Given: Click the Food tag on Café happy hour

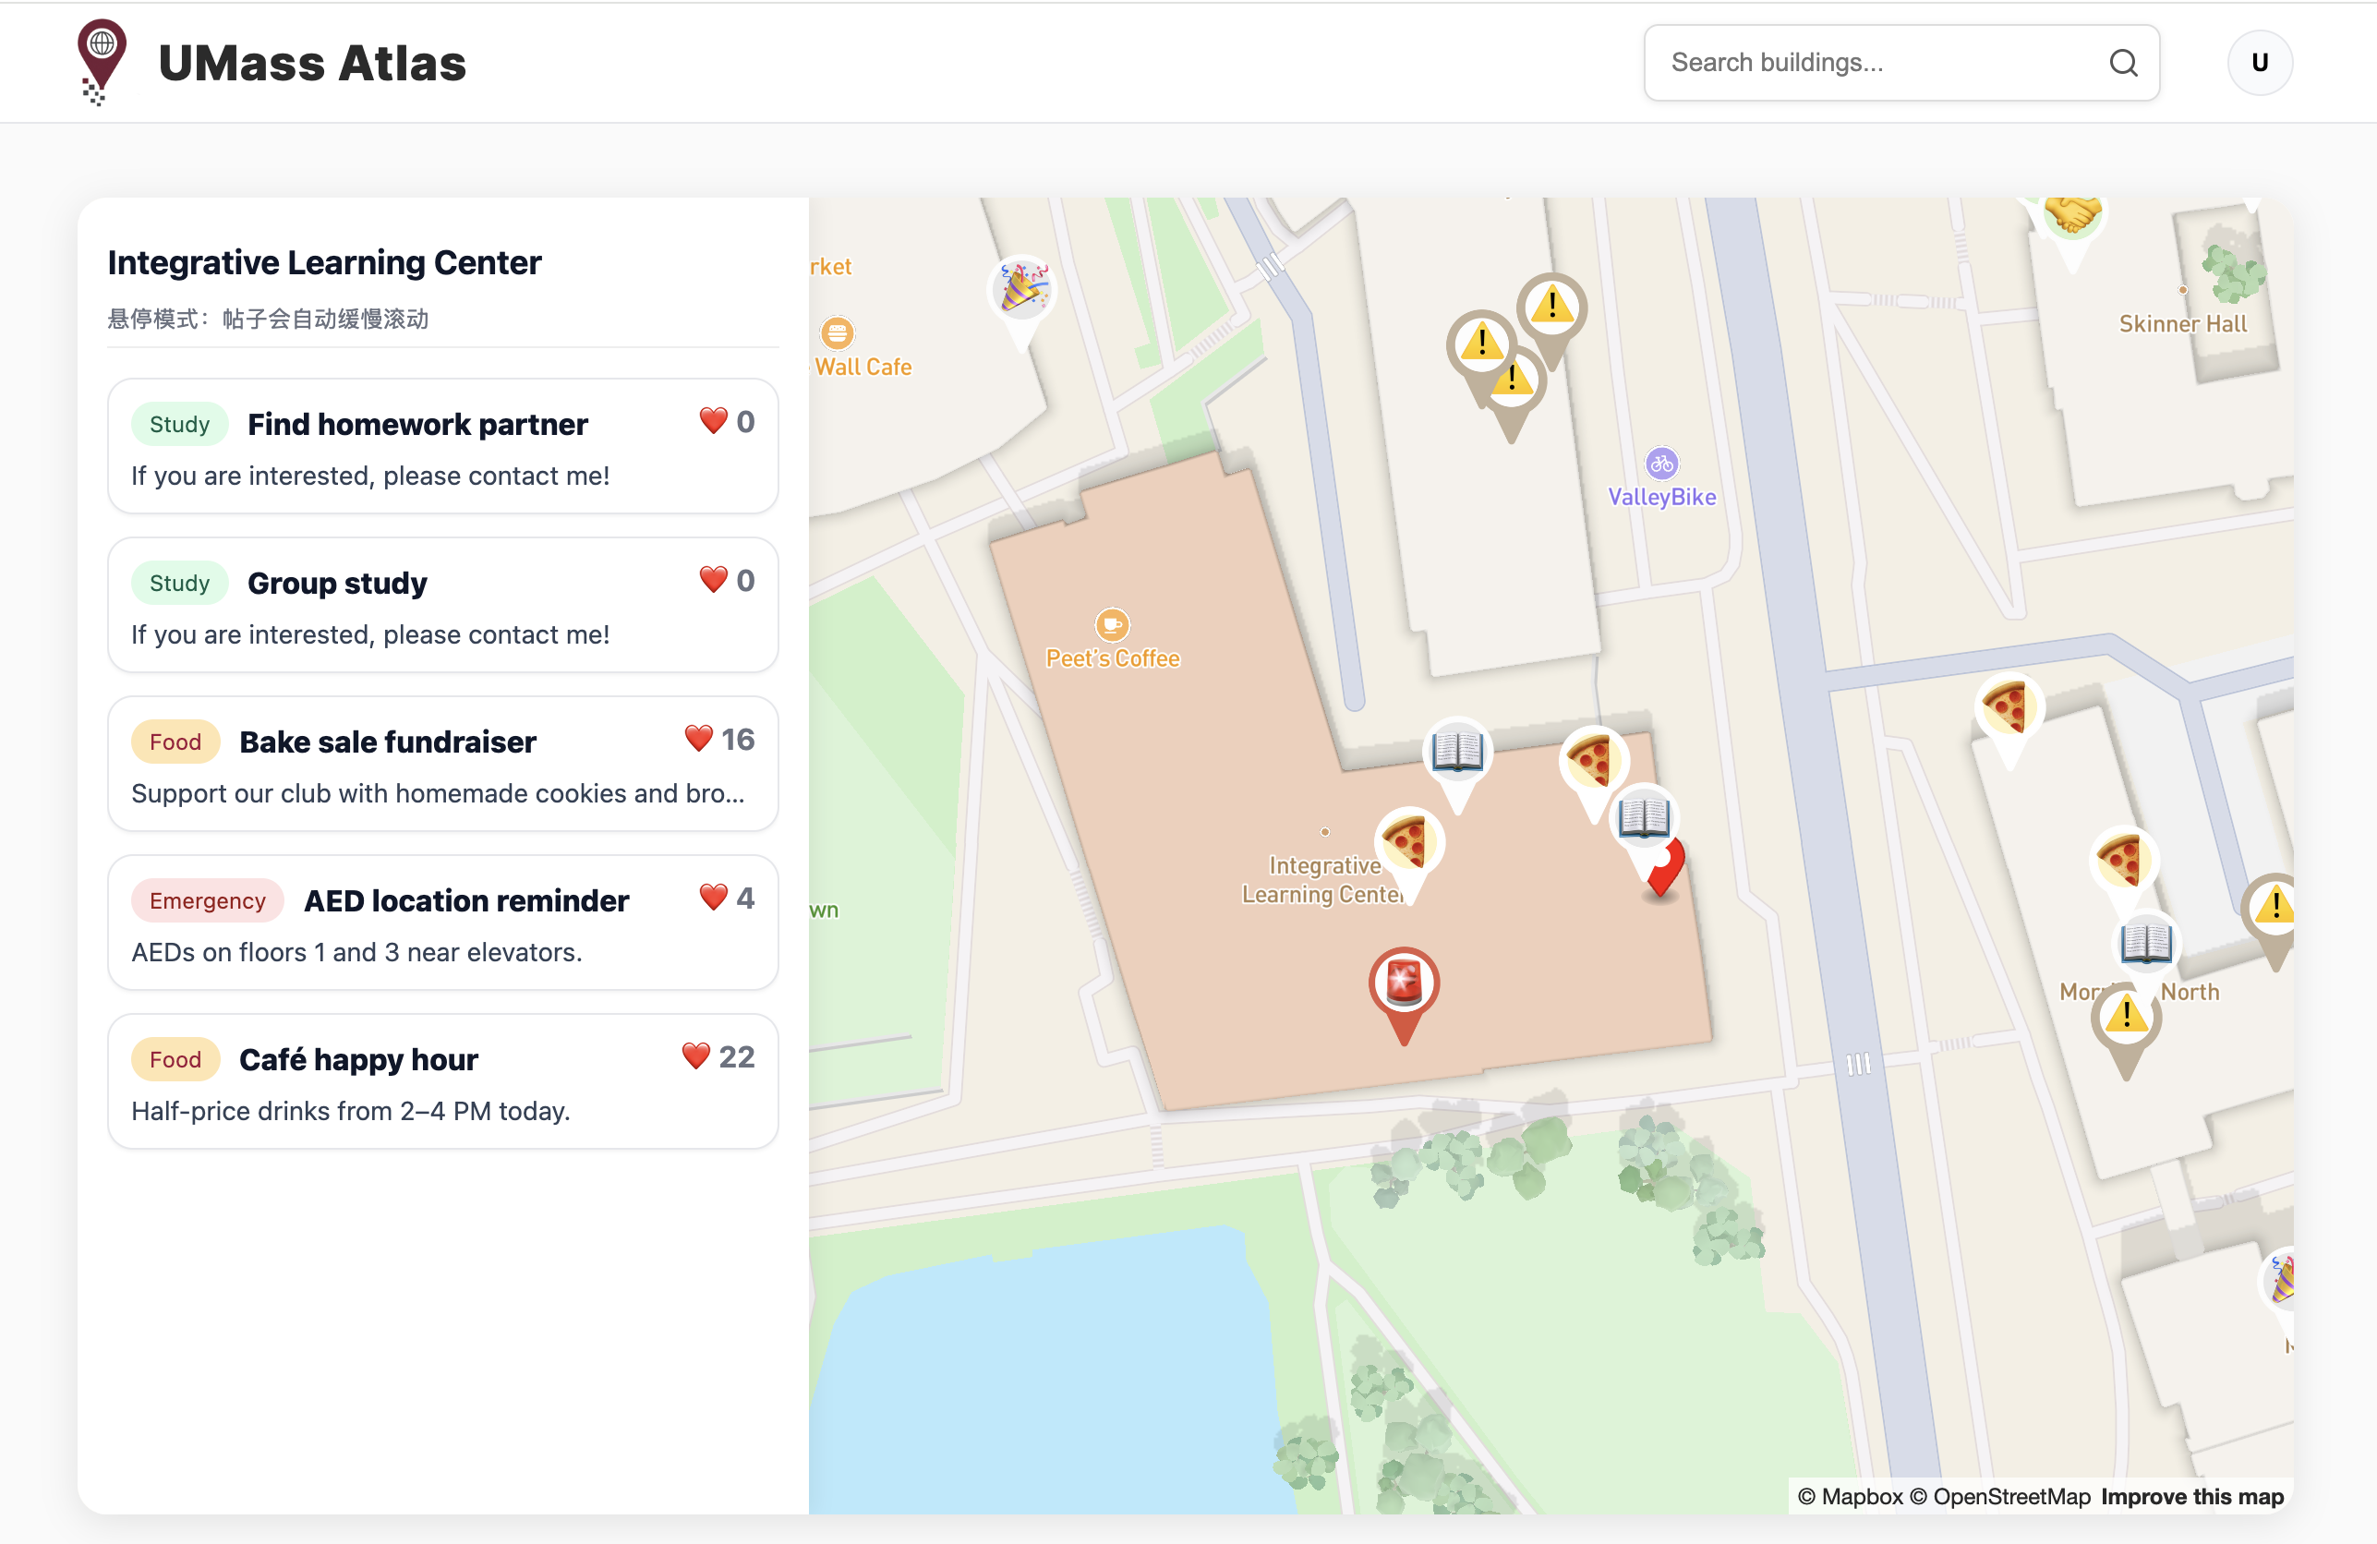Looking at the screenshot, I should [x=175, y=1059].
